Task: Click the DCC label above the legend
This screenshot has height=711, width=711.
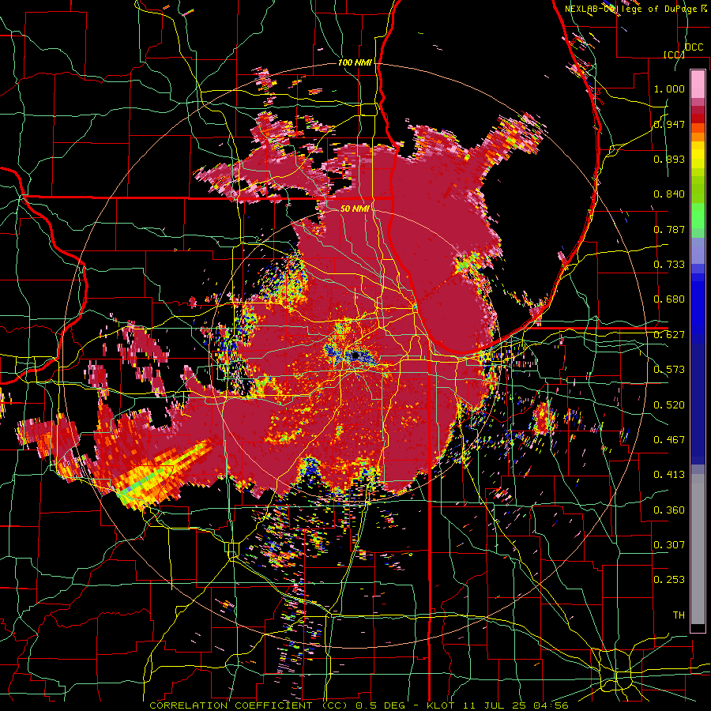Action: [694, 47]
